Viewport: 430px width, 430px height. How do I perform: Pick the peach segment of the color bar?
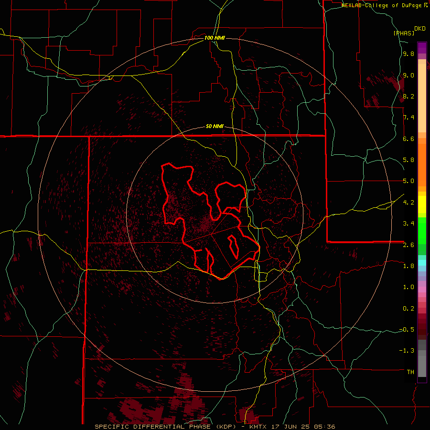tap(422, 98)
